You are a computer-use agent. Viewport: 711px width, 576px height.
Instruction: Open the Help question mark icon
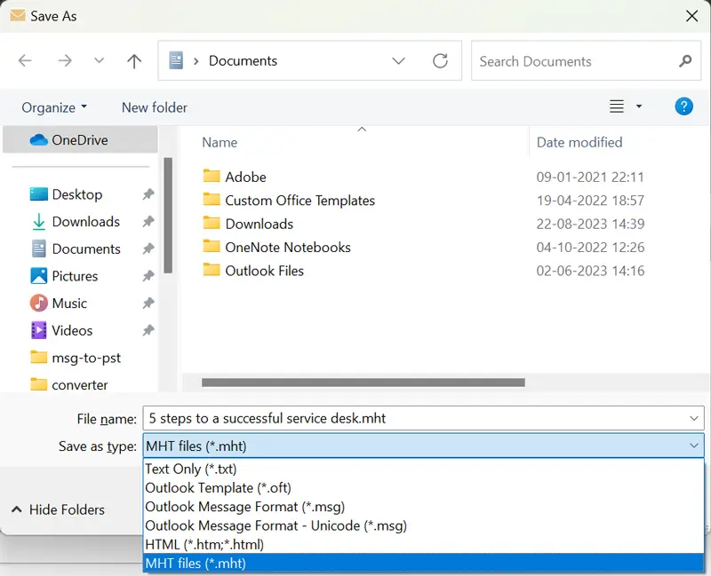click(683, 107)
